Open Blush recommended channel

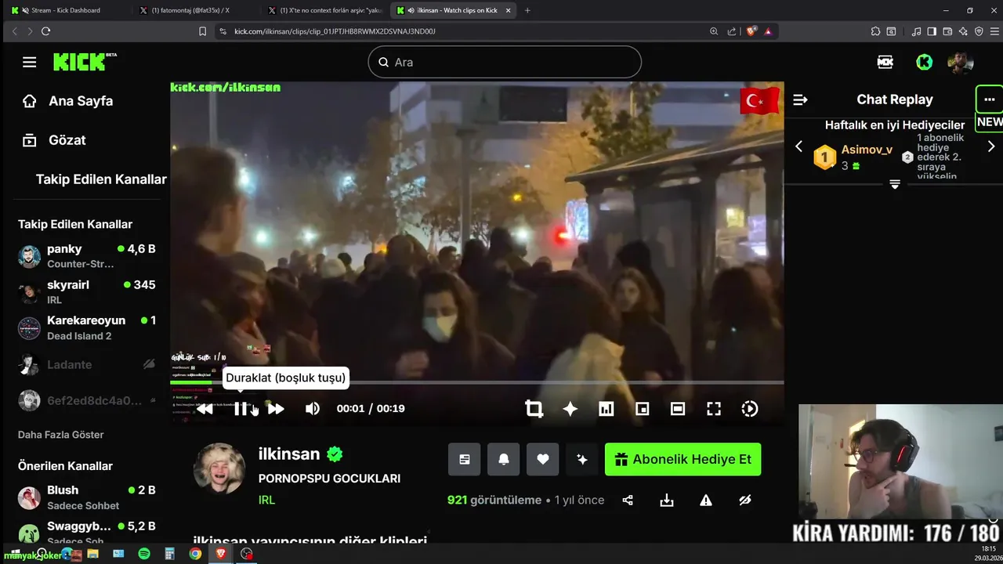click(x=86, y=497)
